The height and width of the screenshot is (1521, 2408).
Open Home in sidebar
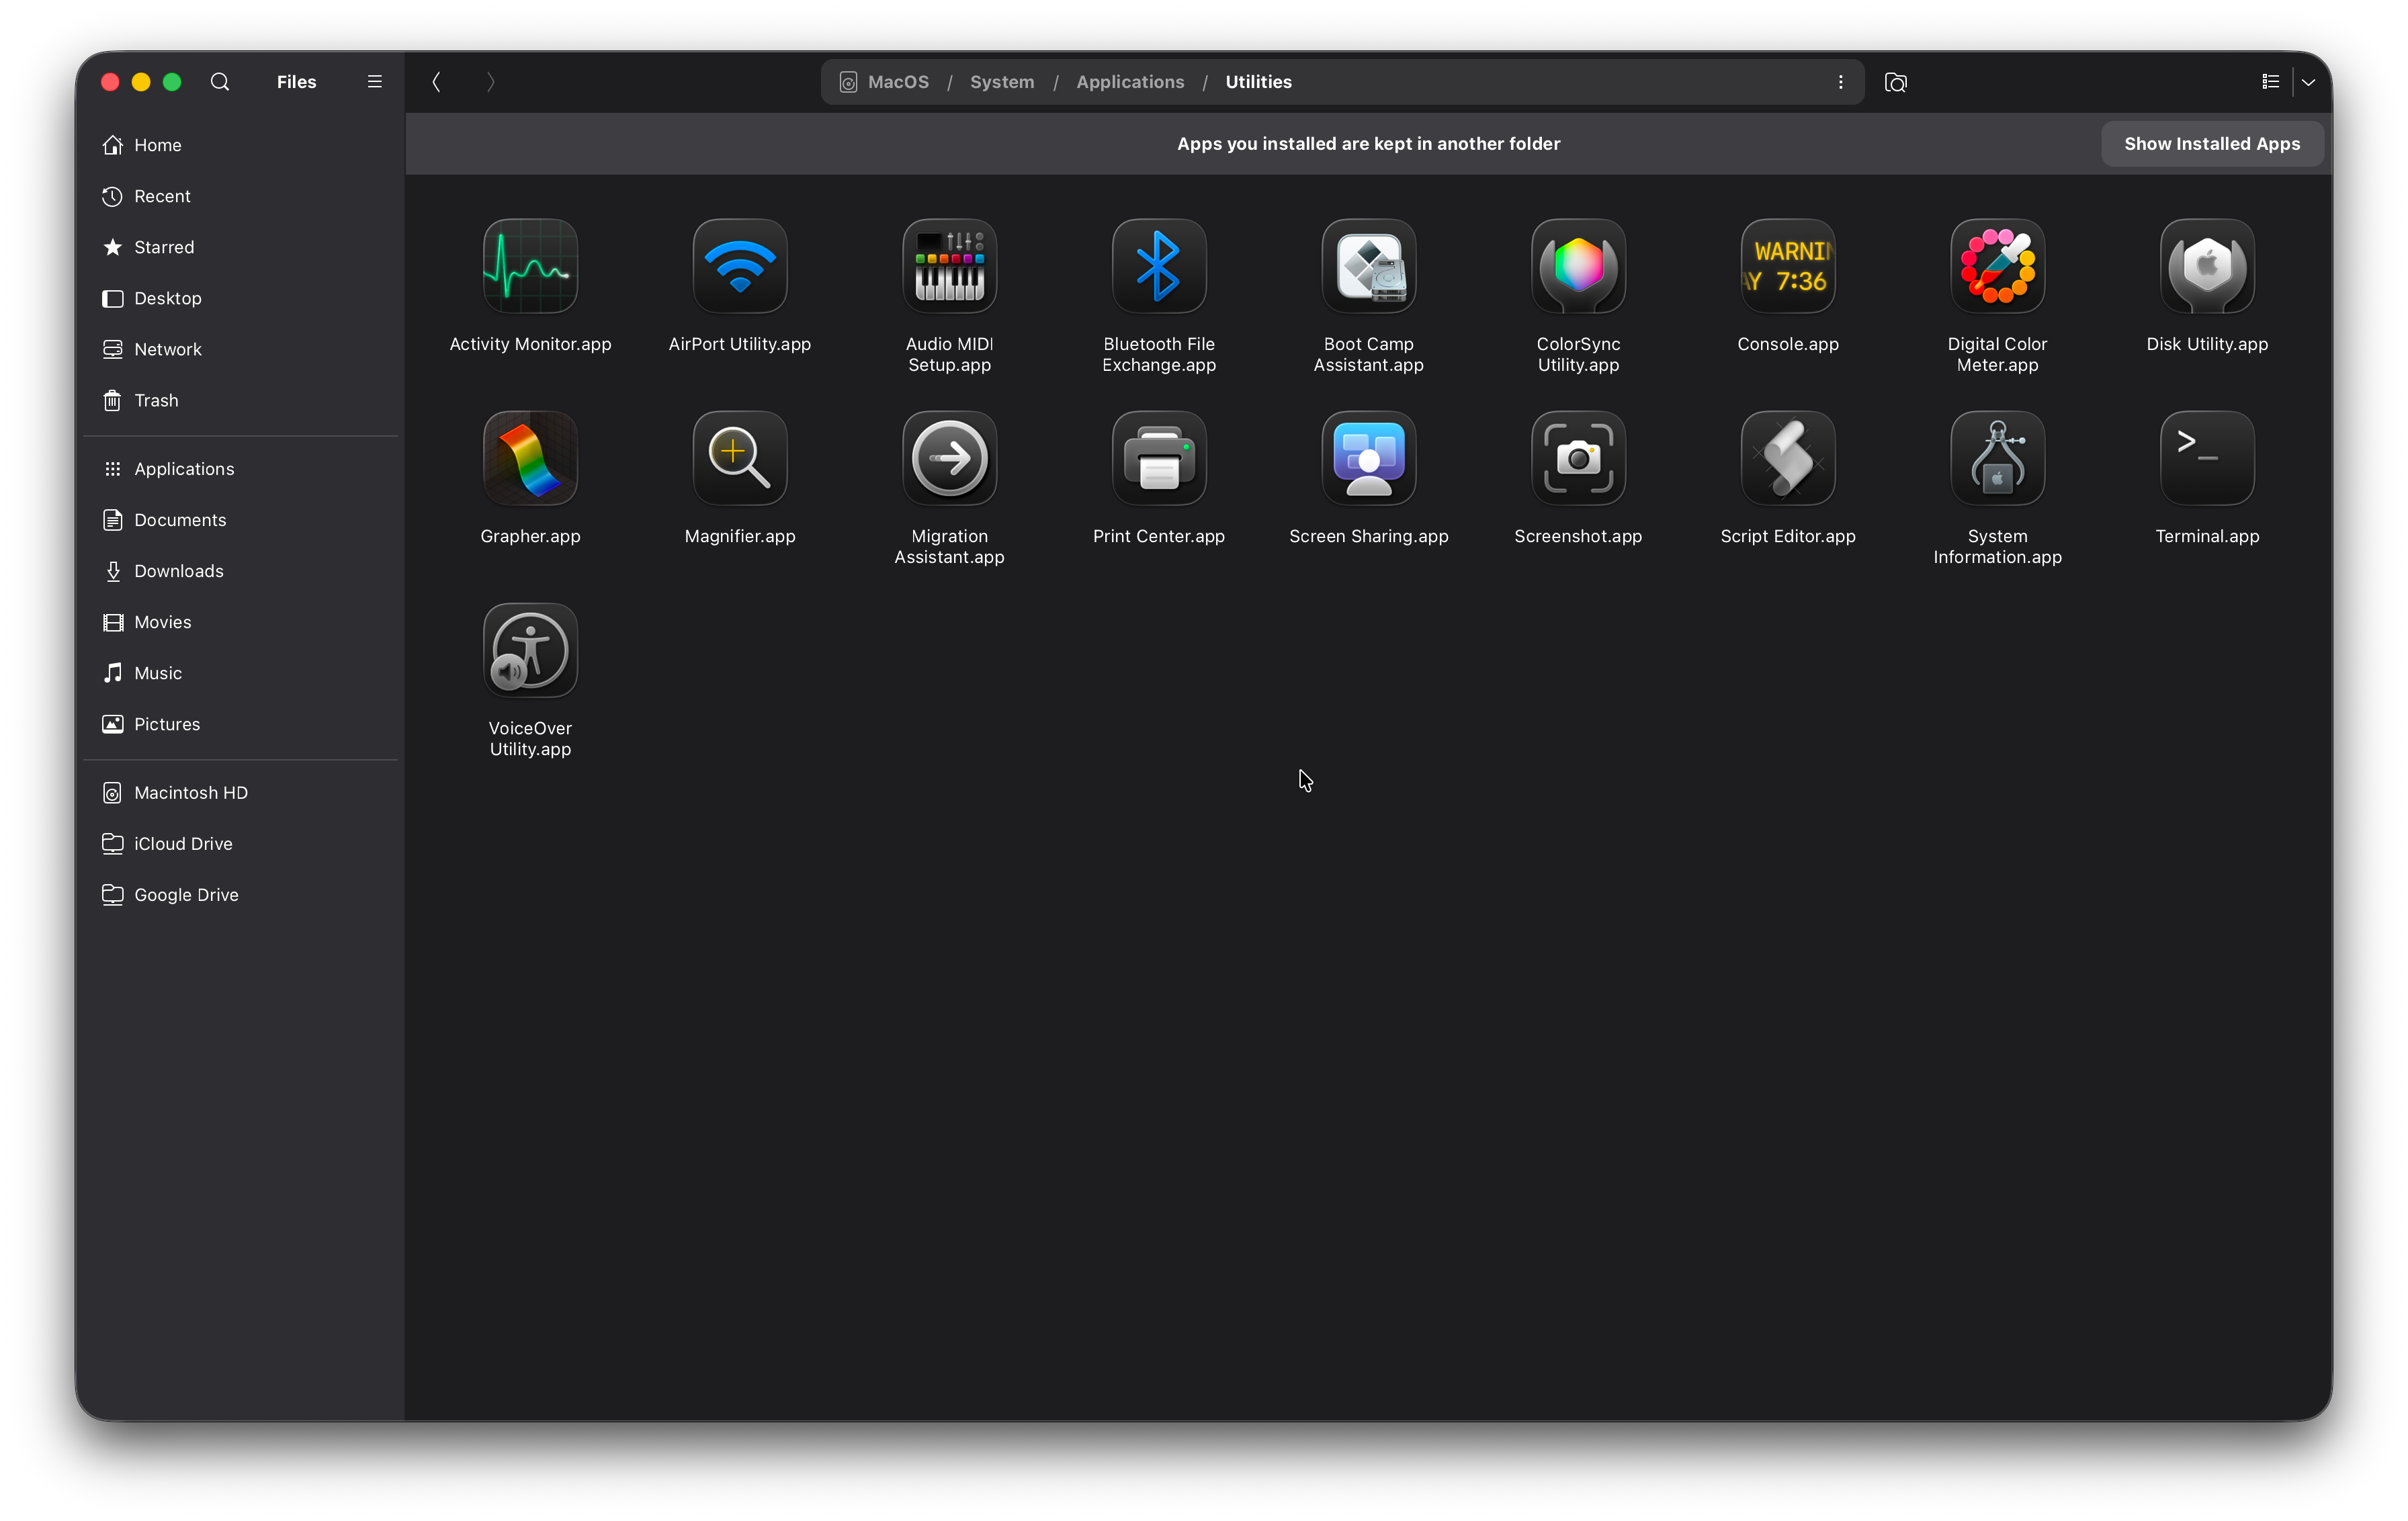point(241,145)
